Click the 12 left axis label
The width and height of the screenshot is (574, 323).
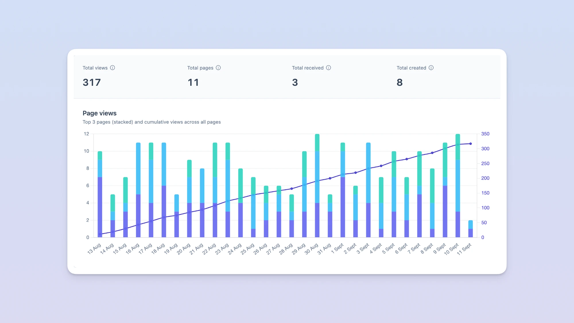point(86,134)
